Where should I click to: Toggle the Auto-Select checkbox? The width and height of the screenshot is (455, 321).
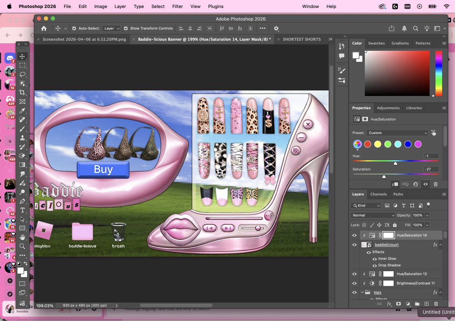click(x=74, y=28)
